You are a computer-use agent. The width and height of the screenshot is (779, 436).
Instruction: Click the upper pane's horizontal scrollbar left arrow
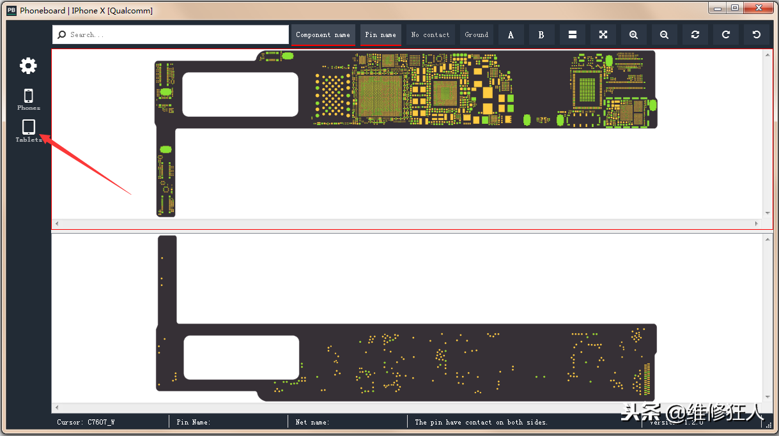pyautogui.click(x=56, y=223)
